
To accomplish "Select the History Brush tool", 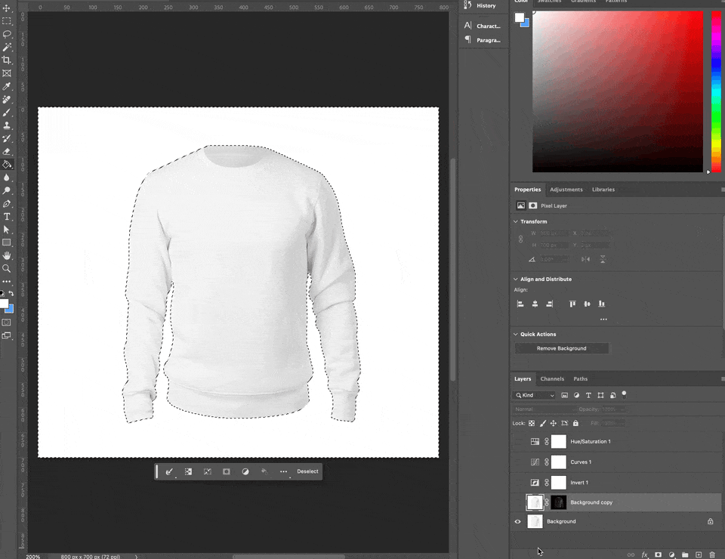I will point(7,138).
